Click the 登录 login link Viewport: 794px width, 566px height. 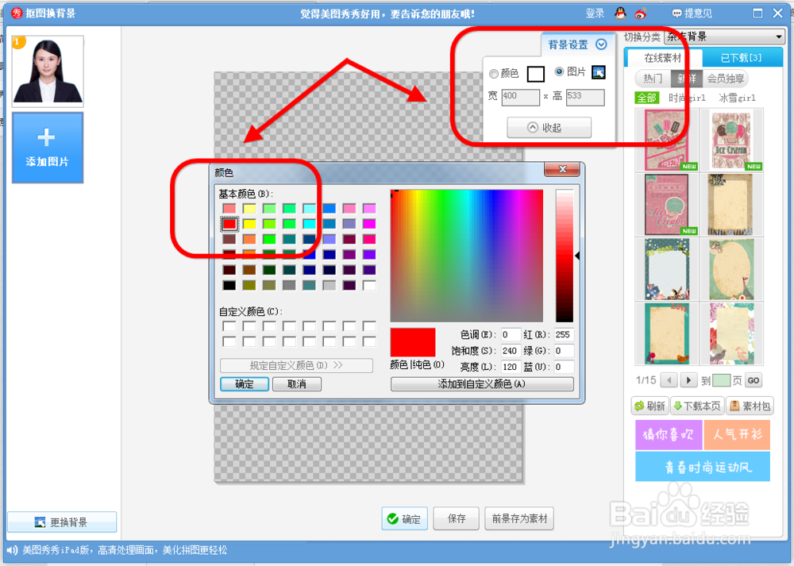point(595,13)
